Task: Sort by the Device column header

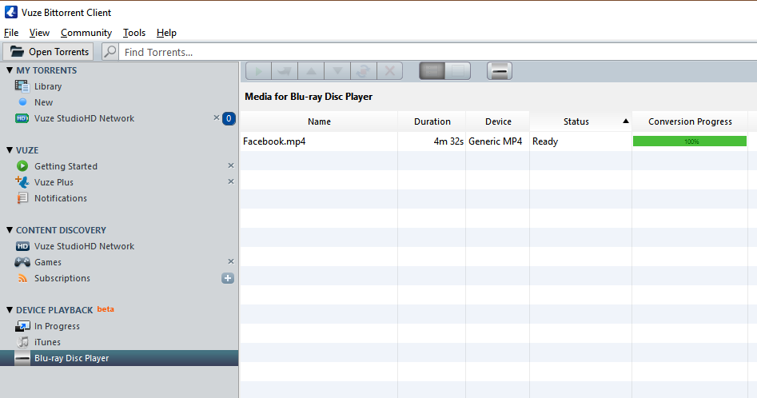Action: [498, 121]
